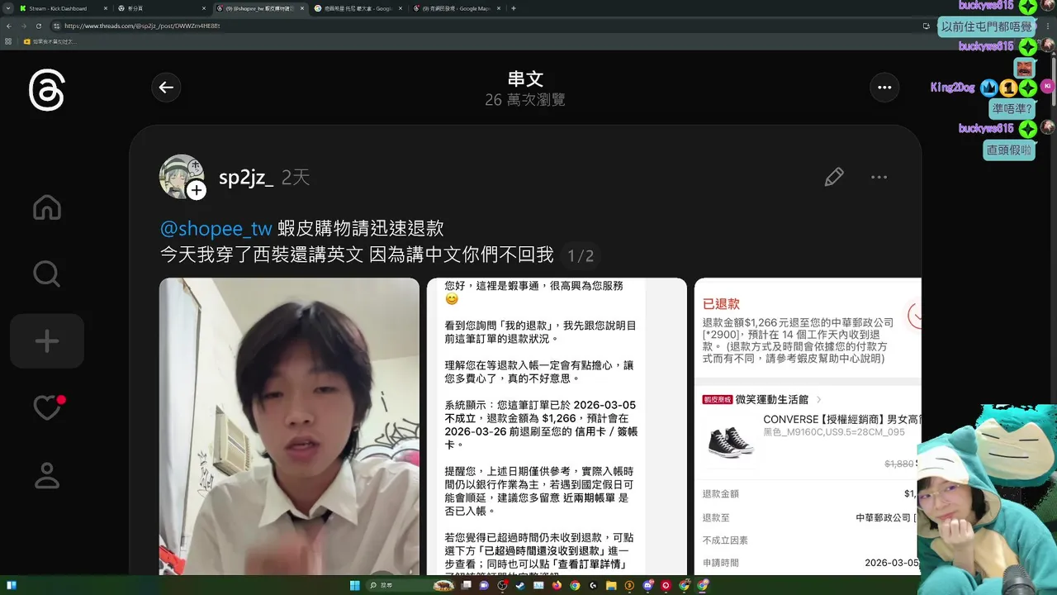Open File Explorer from the taskbar

612,585
